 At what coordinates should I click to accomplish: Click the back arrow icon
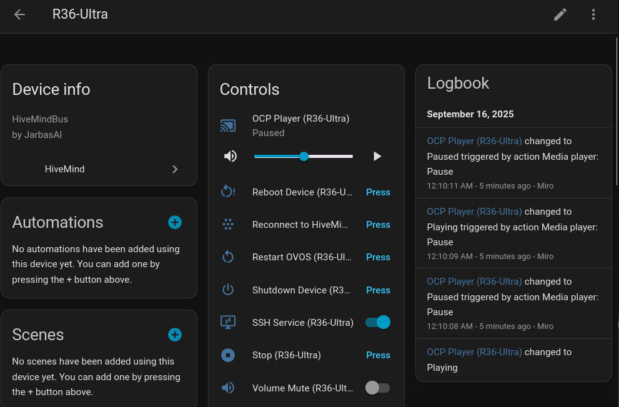click(20, 14)
